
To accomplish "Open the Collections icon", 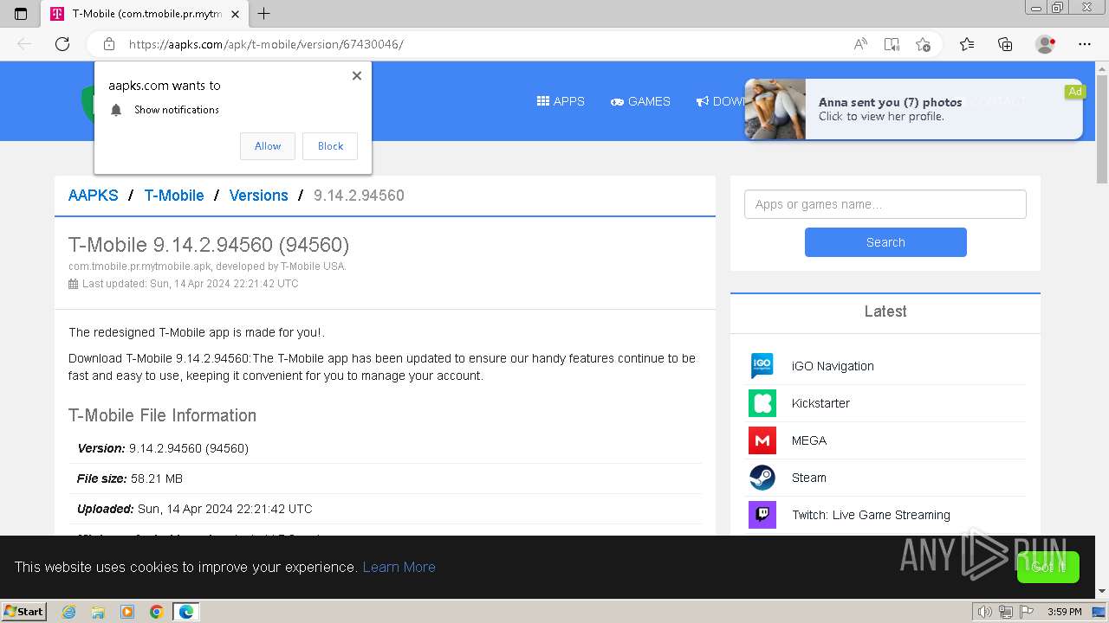I will click(1005, 44).
